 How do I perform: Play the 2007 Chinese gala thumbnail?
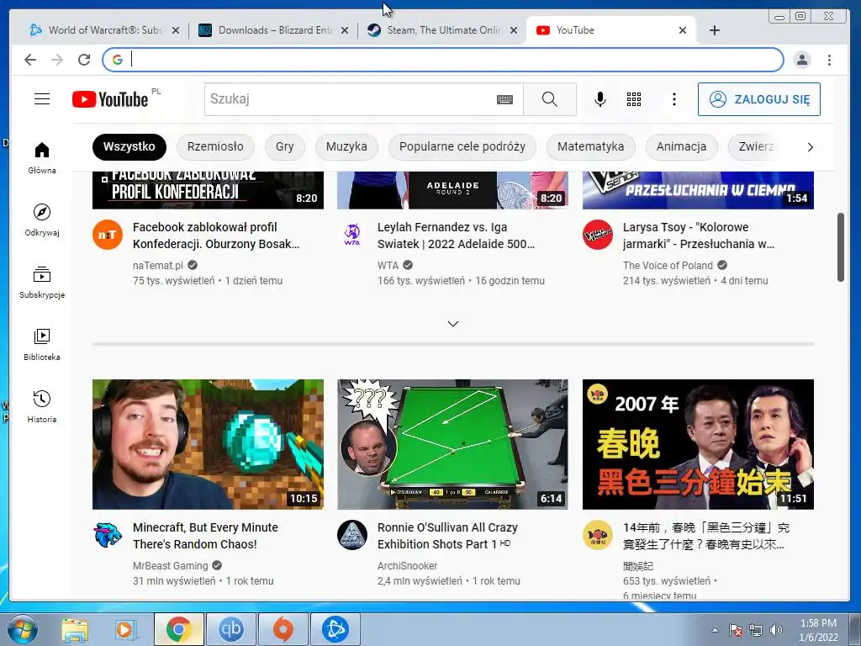tap(698, 444)
